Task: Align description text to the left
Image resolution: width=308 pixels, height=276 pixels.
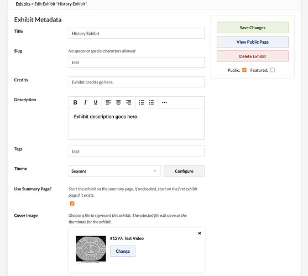Action: pyautogui.click(x=108, y=102)
